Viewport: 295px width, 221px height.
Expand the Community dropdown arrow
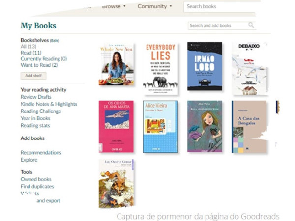point(171,6)
